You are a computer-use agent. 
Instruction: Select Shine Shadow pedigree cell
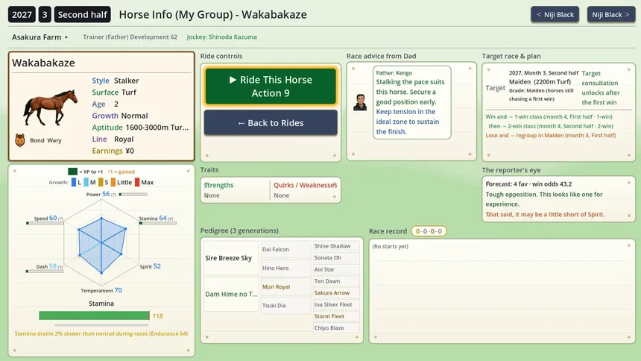tap(336, 246)
